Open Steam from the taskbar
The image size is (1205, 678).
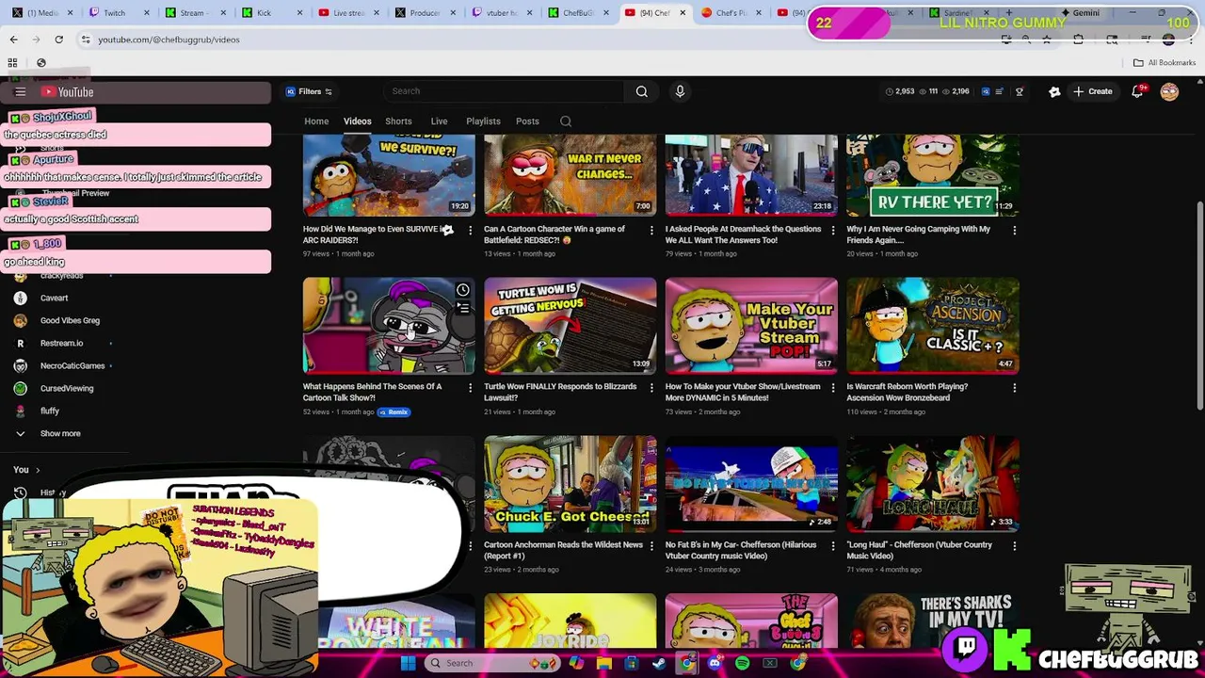[x=659, y=663]
